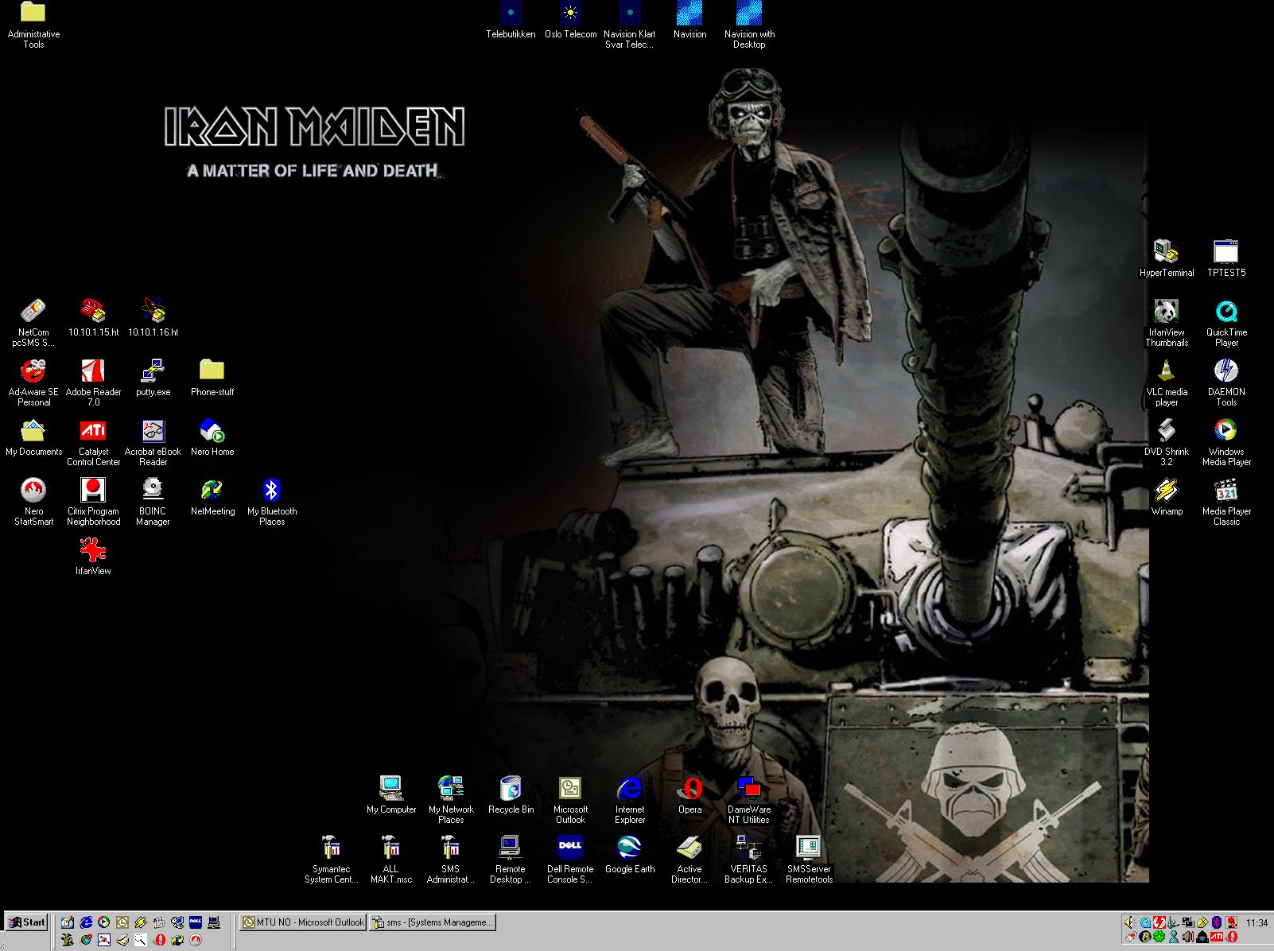Image resolution: width=1274 pixels, height=951 pixels.
Task: Open the Navision with Desktop shortcut
Action: click(748, 14)
